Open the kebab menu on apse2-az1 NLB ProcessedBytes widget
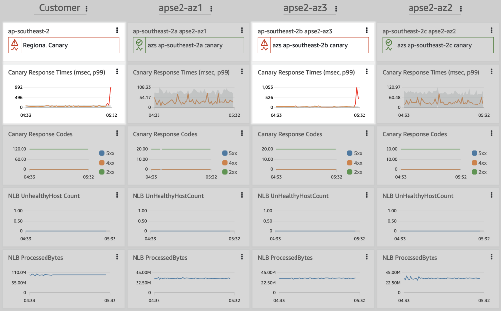 coord(242,256)
